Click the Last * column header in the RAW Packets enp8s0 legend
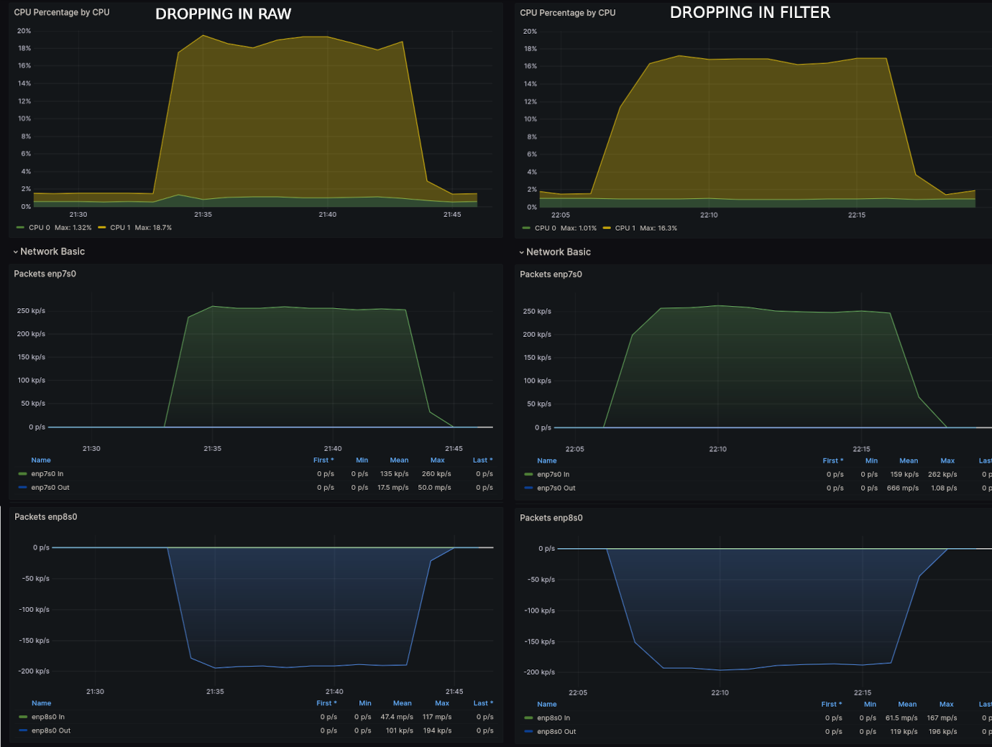 [x=483, y=703]
